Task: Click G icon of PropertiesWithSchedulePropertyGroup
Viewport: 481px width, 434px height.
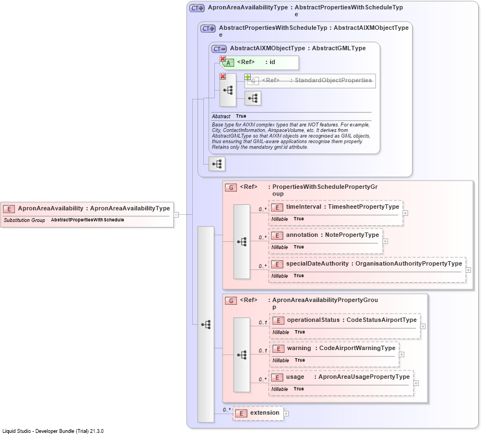Action: point(231,188)
